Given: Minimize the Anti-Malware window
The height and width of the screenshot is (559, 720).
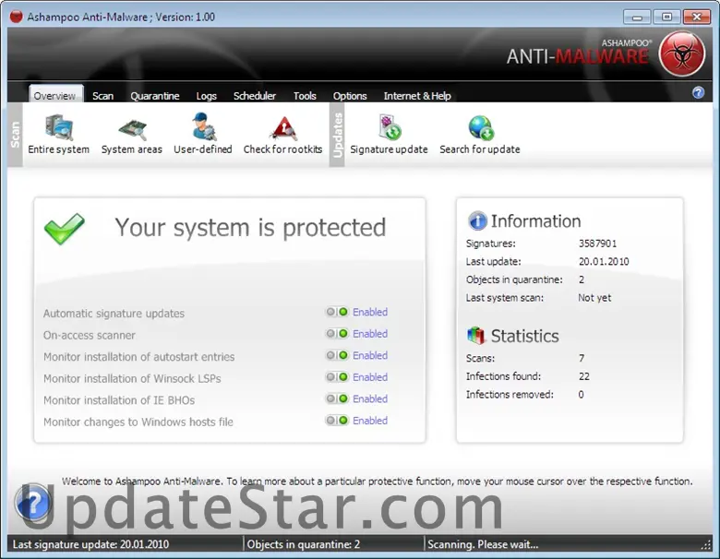Looking at the screenshot, I should [x=637, y=17].
